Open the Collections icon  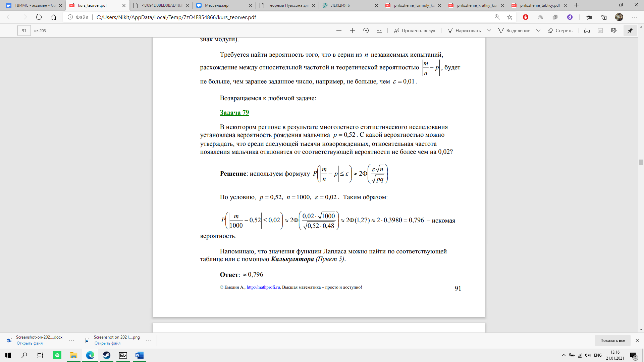tap(604, 17)
